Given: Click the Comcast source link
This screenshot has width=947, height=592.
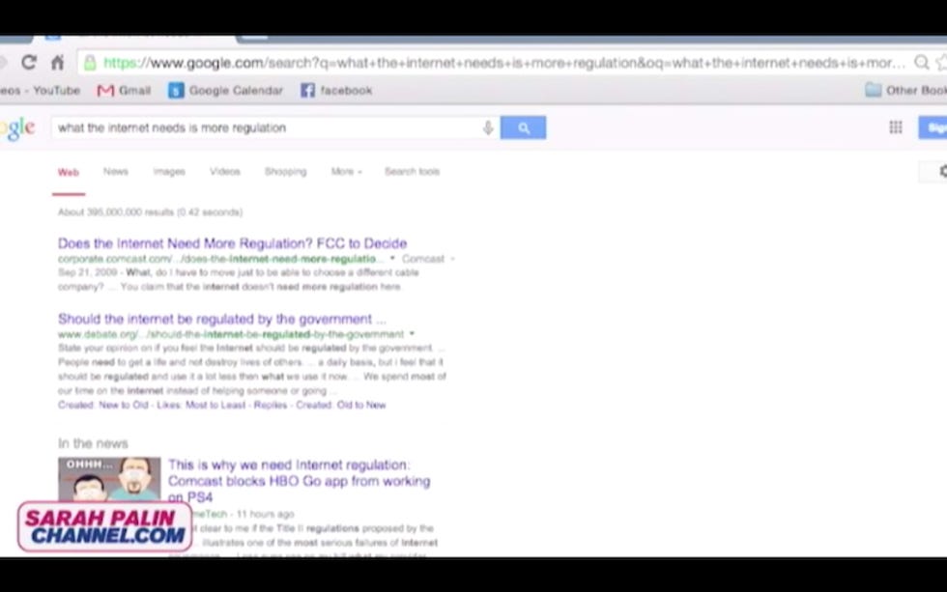Looking at the screenshot, I should coord(423,259).
